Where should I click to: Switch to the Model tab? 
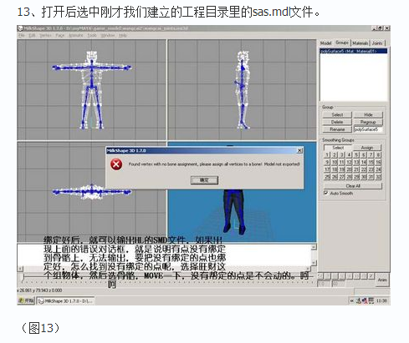tap(325, 43)
